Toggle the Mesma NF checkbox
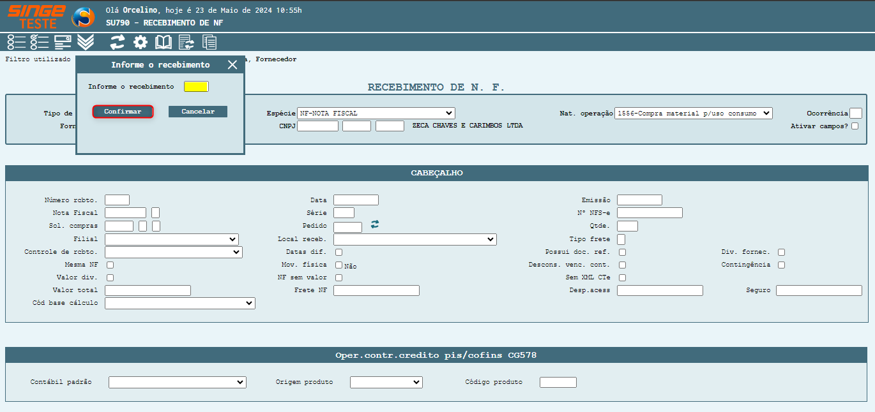Screen dimensions: 875x412 coord(110,265)
